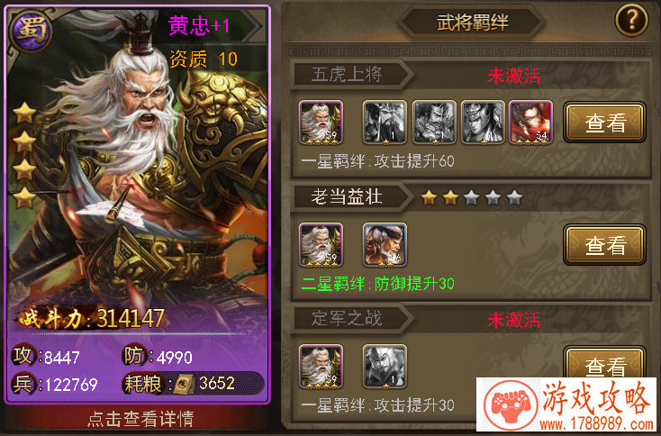Click the third greyed hero in 五虎上将

[x=483, y=123]
